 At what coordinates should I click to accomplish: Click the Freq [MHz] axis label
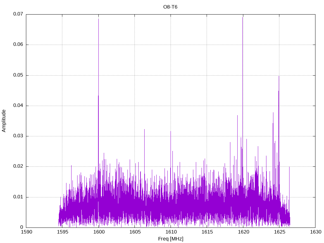point(171,239)
